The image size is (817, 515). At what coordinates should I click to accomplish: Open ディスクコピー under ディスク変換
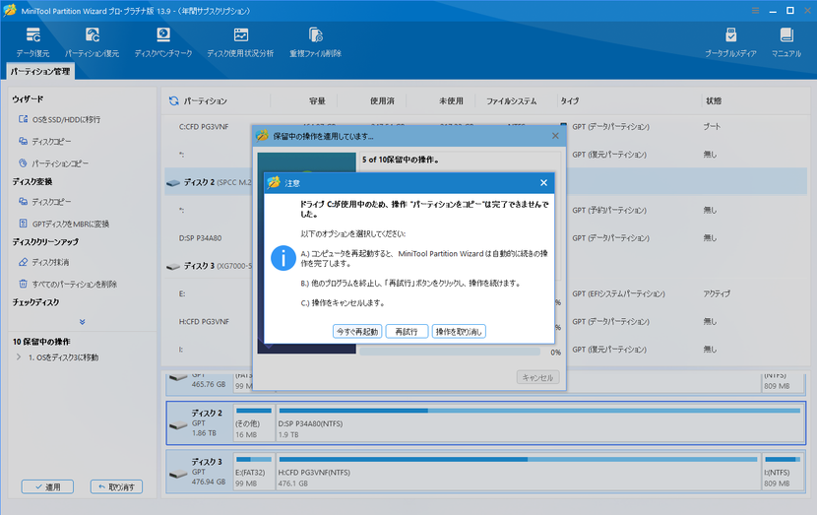[45, 202]
